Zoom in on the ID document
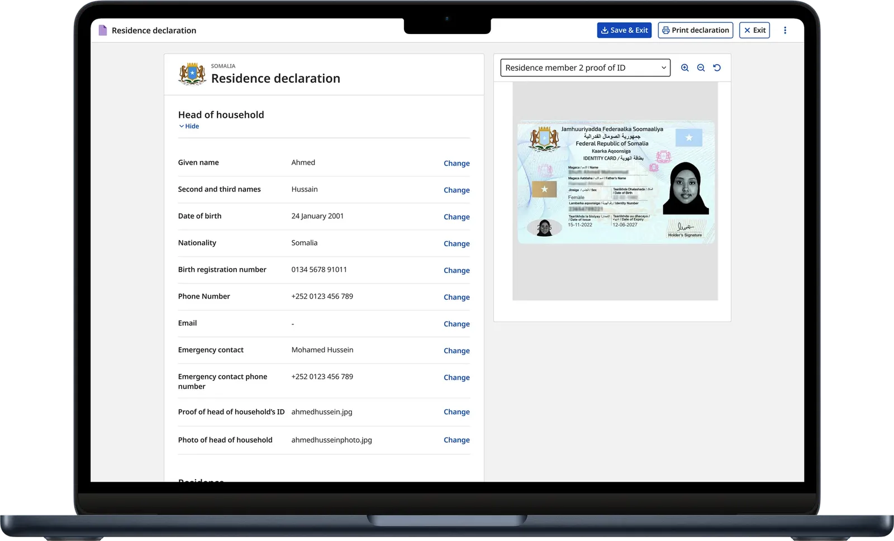This screenshot has height=541, width=894. [684, 68]
